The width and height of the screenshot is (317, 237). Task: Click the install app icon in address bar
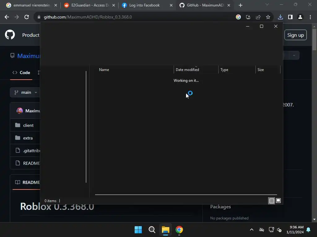(248, 17)
